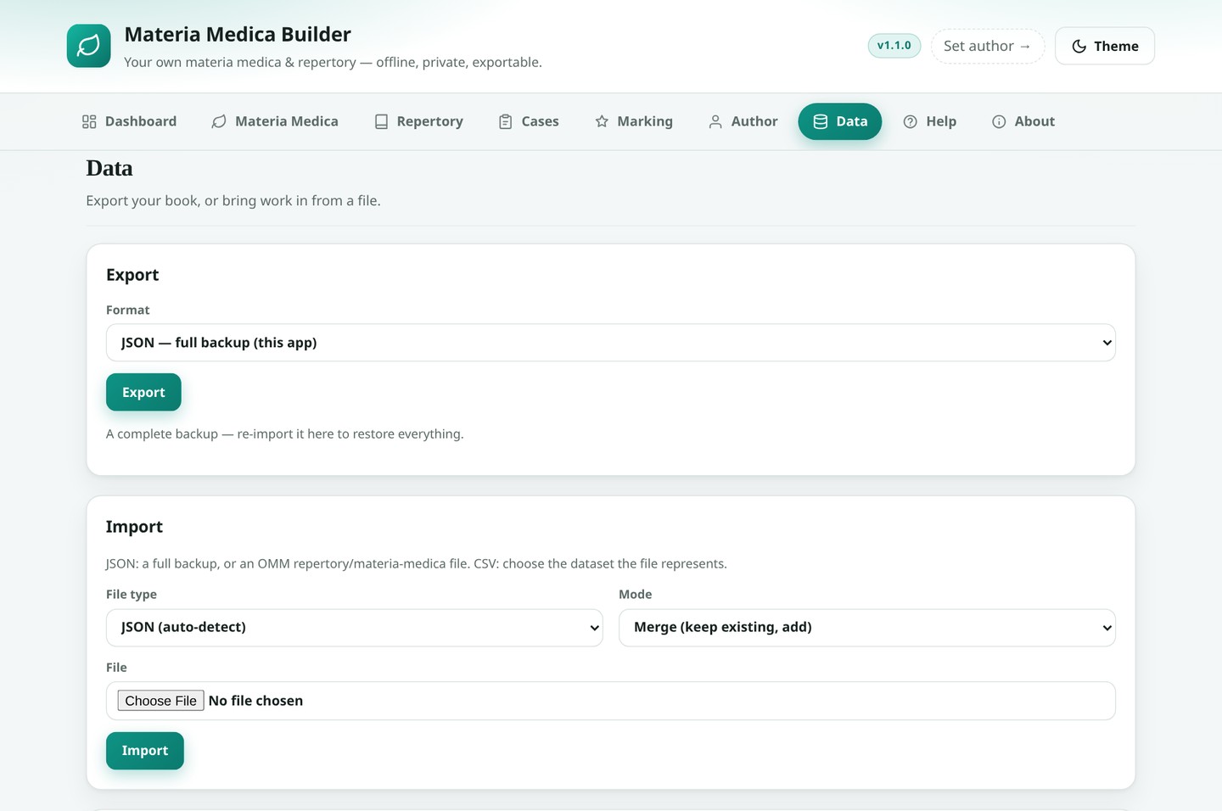Open the Dashboard tab
The width and height of the screenshot is (1222, 811).
(129, 122)
